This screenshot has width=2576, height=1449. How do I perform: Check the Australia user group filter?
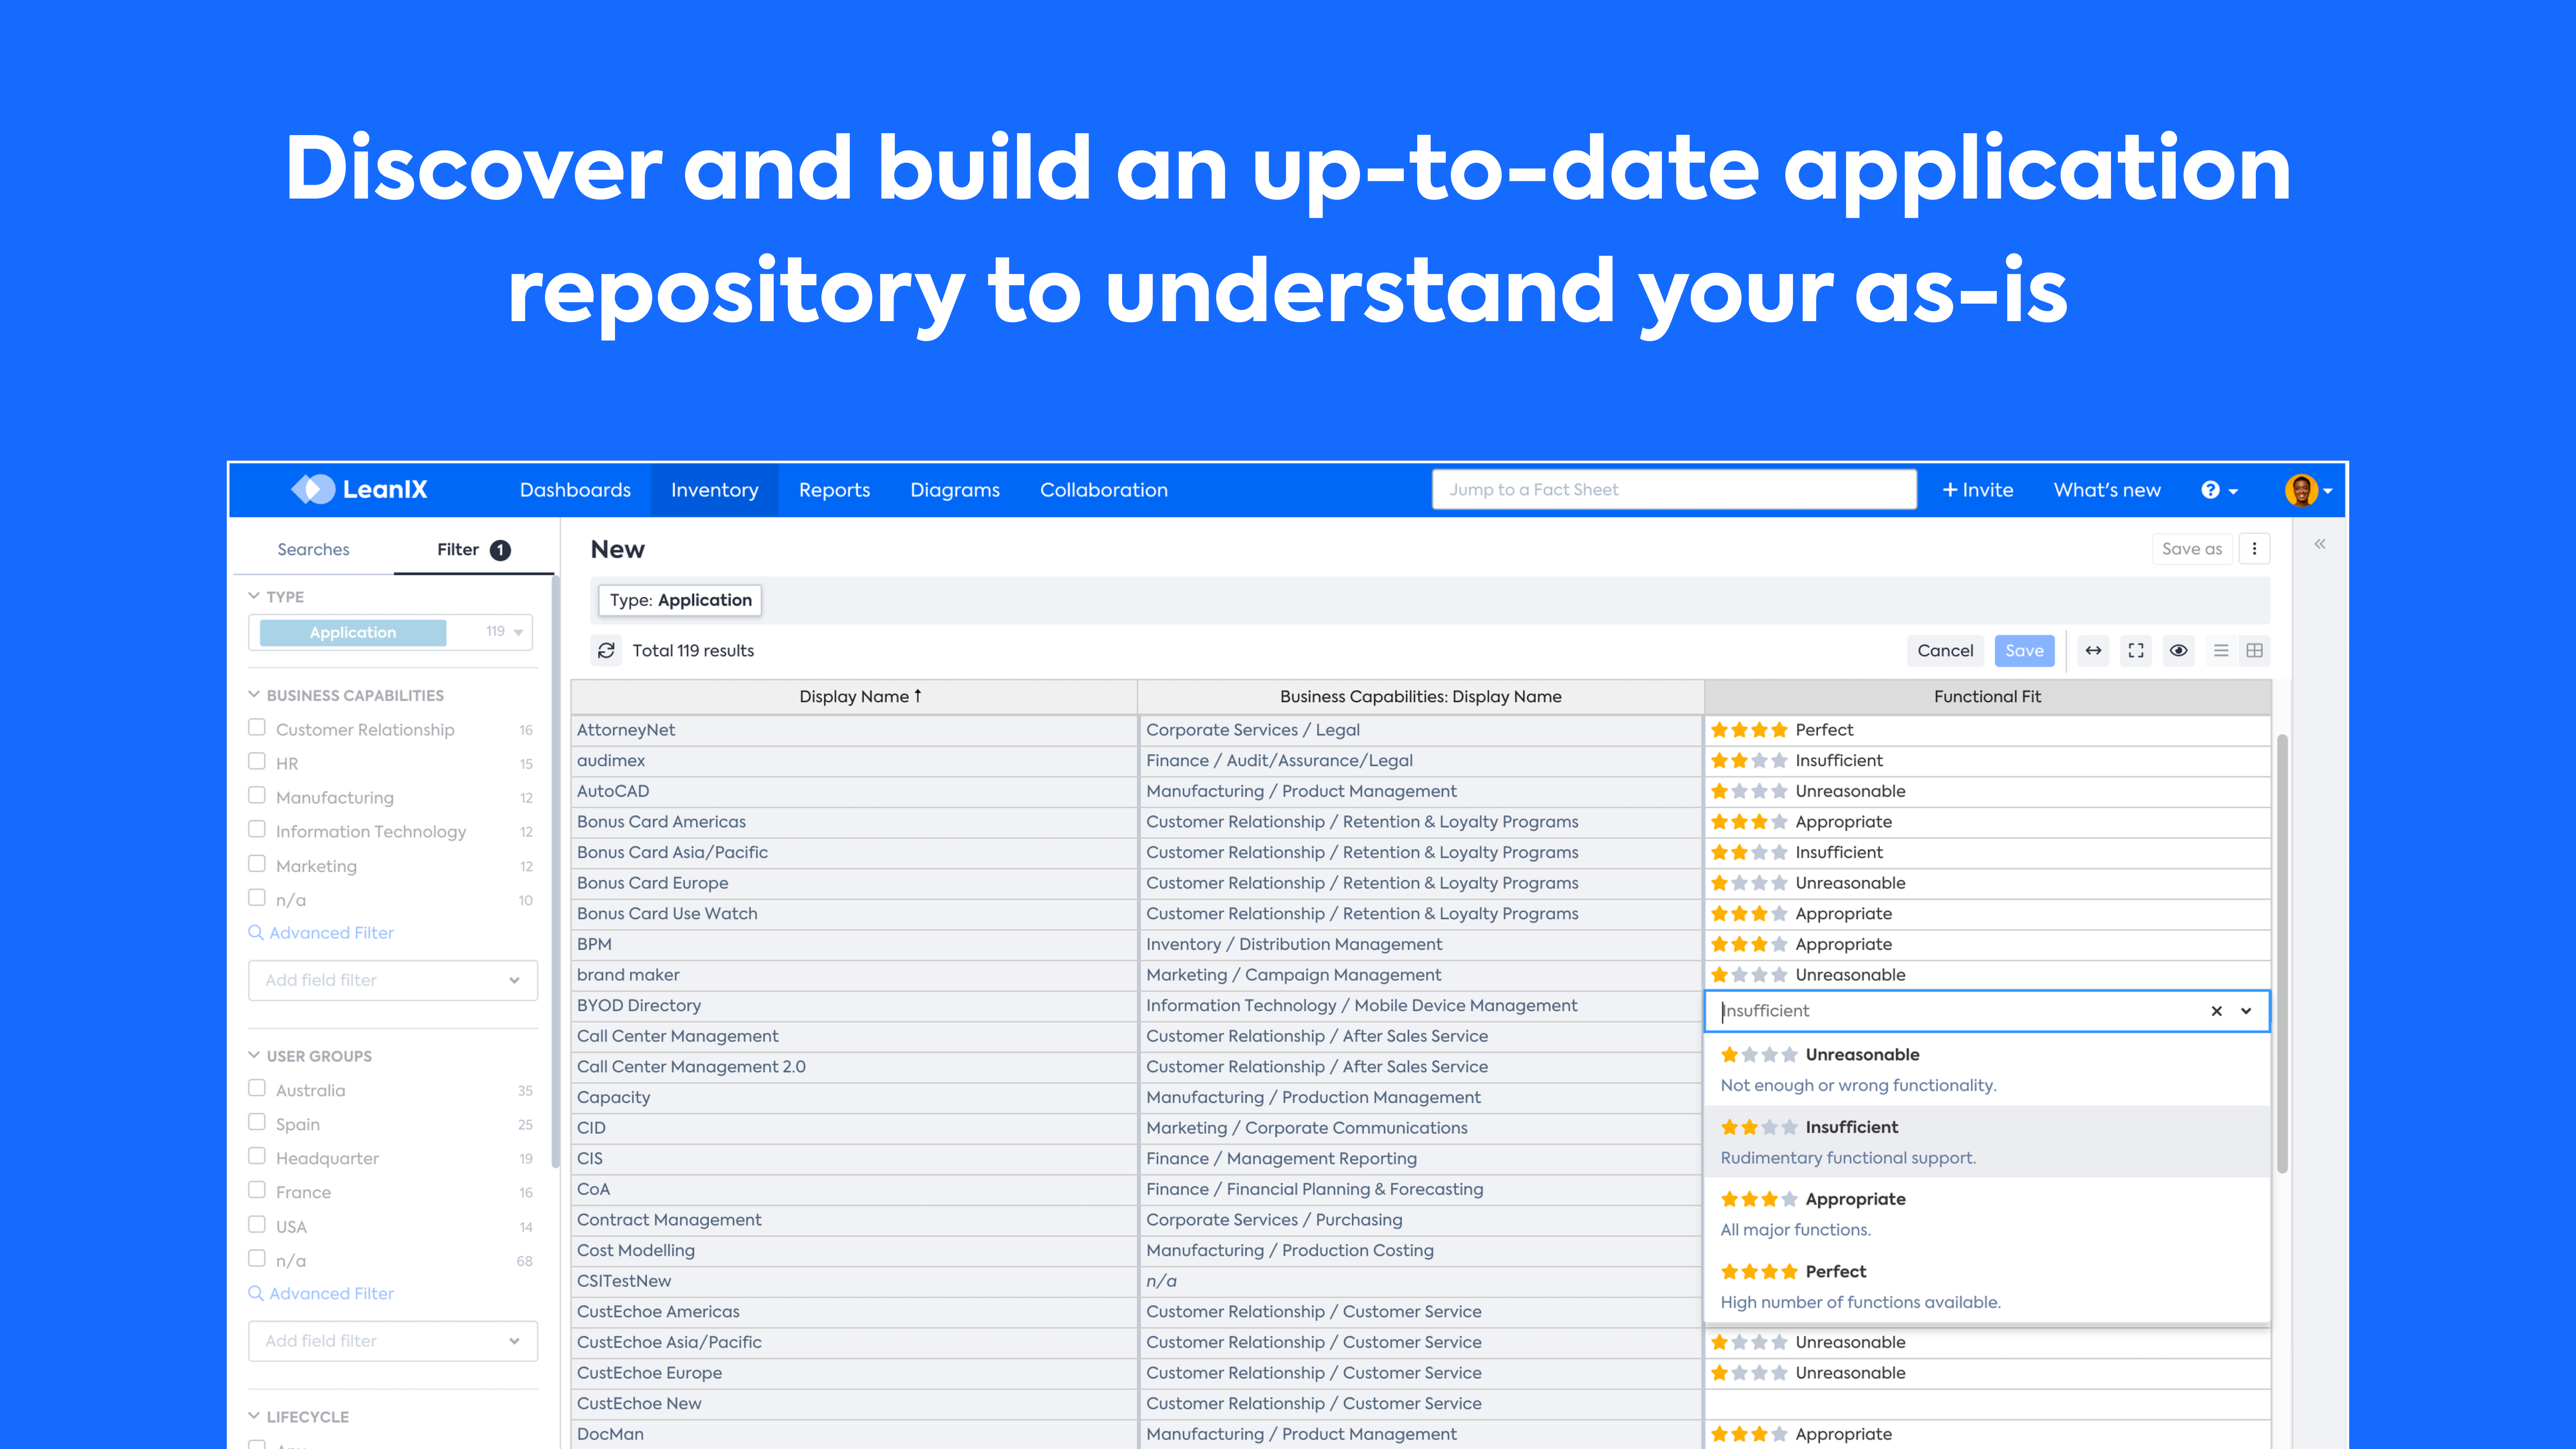(x=257, y=1088)
